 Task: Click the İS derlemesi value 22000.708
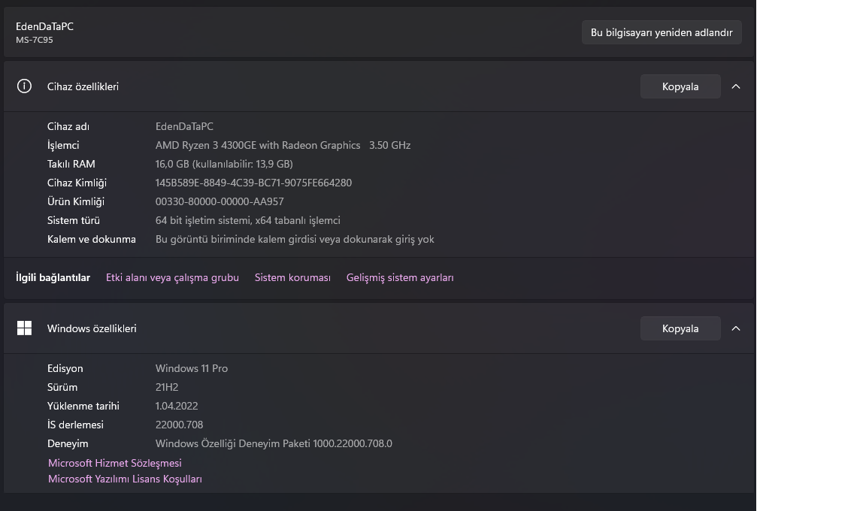point(179,425)
